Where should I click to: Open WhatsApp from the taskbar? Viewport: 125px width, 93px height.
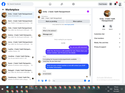coord(12,87)
